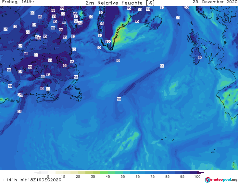The image size is (238, 183).
Task: Click the 'Freitag, 16Uhr' time label
Action: click(18, 2)
